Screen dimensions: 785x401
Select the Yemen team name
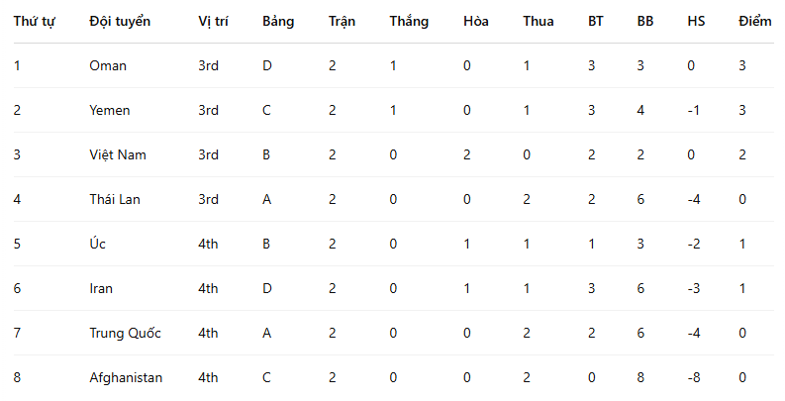click(109, 110)
